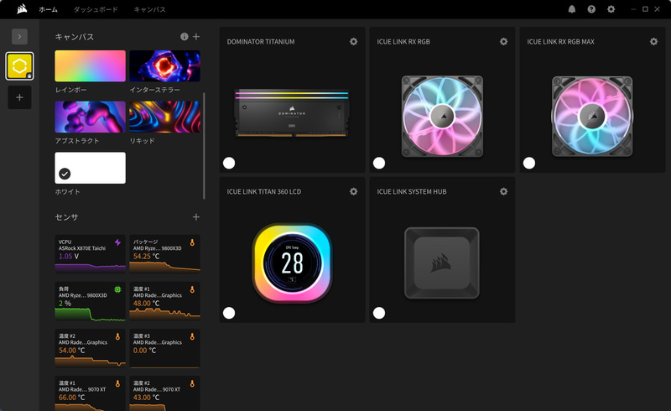
Task: Click DOMINATOR TITANIUM title text
Action: (261, 42)
